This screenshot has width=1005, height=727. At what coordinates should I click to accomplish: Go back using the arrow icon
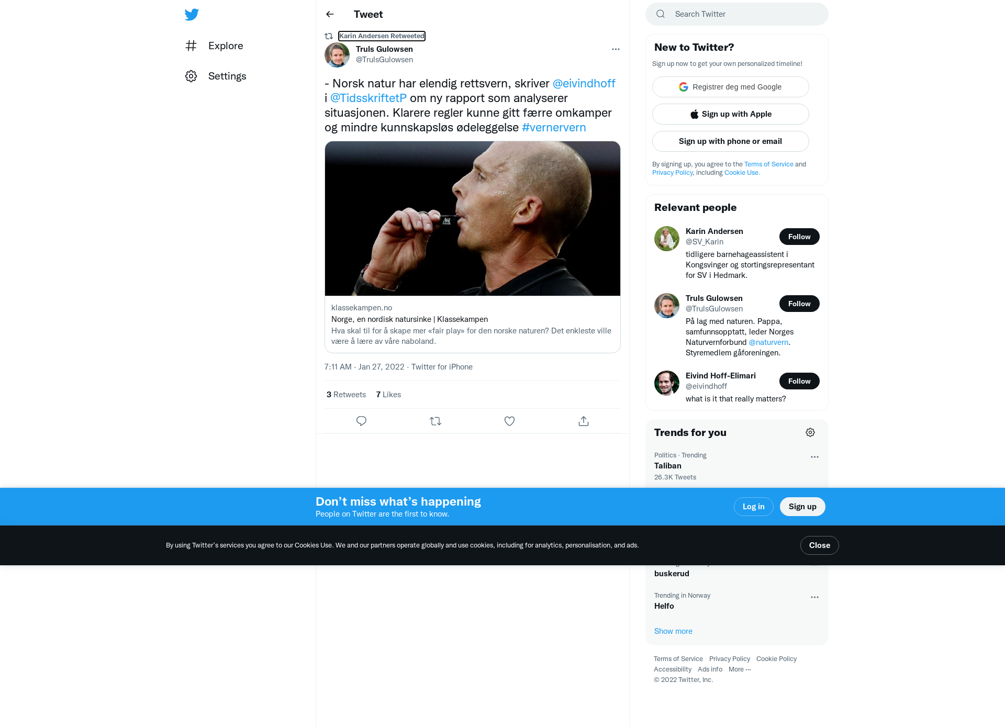click(330, 14)
